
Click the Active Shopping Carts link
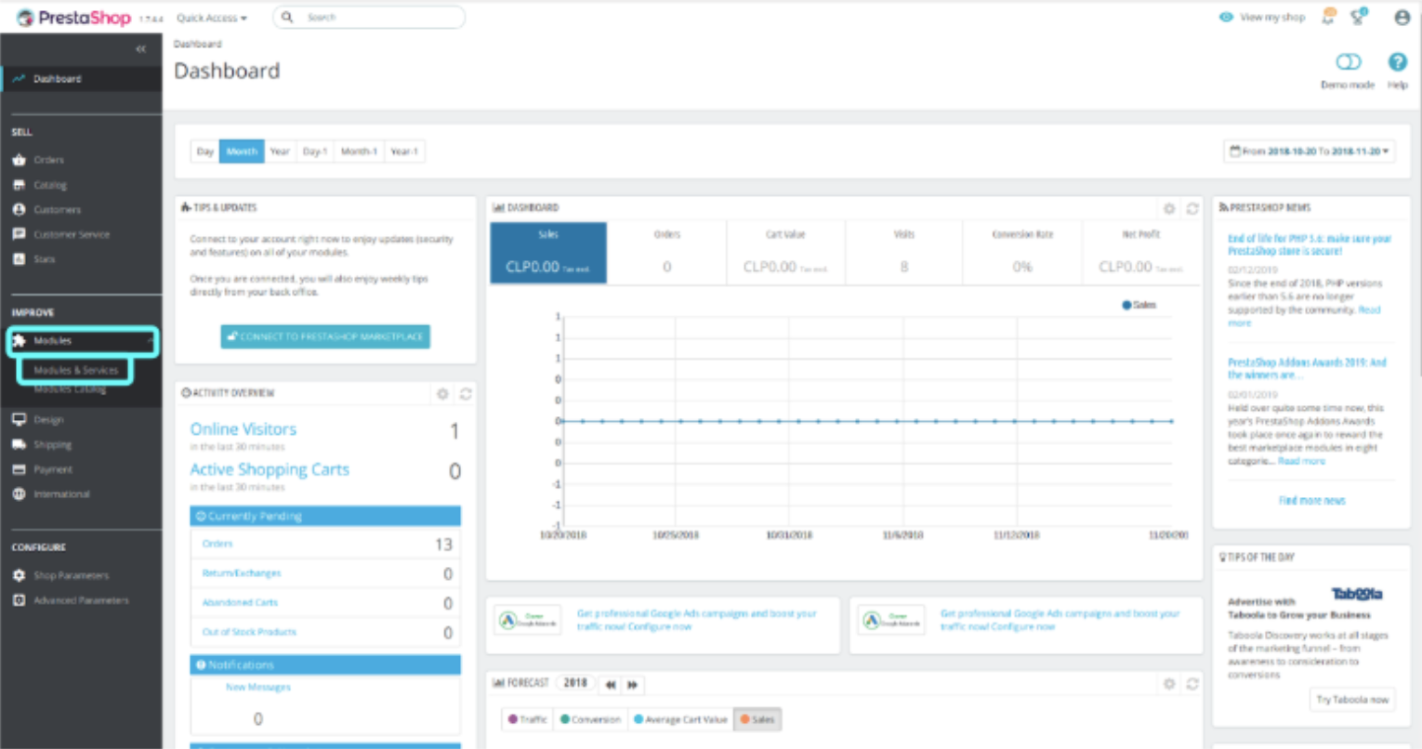coord(270,470)
